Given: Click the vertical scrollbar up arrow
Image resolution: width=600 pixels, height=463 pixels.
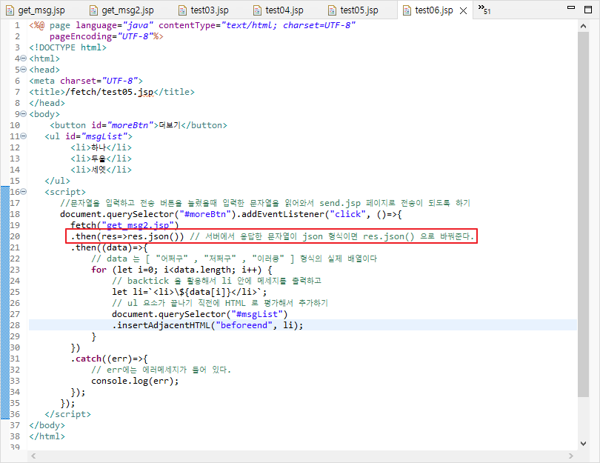Looking at the screenshot, I should coord(583,26).
